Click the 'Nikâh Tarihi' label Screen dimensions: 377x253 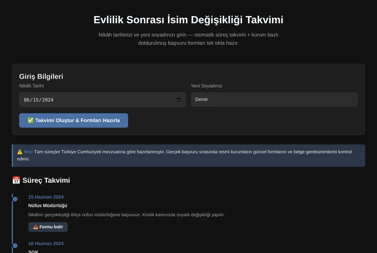31,86
